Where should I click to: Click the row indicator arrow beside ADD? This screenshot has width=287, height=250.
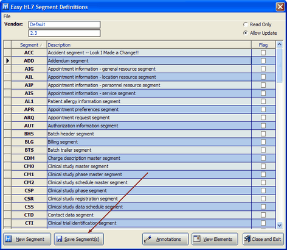[x=8, y=60]
